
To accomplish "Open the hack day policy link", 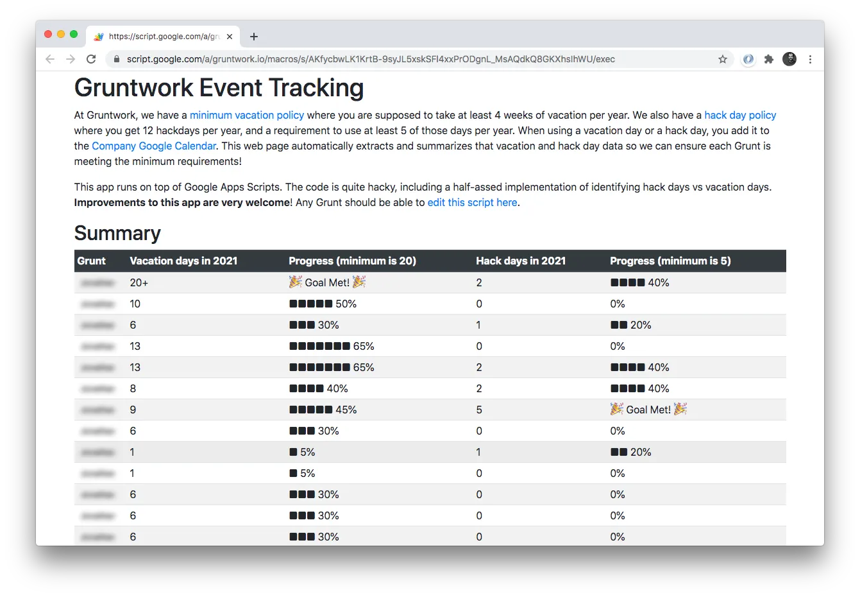I will 740,115.
